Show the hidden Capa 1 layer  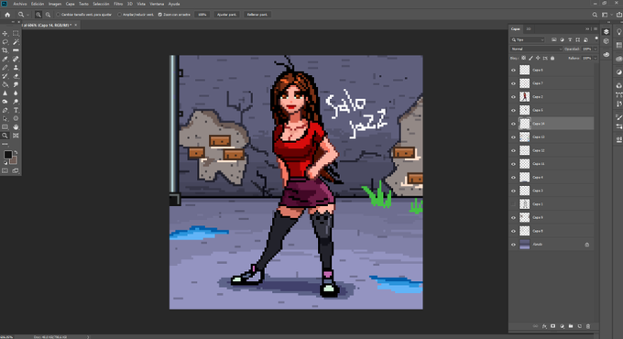click(513, 204)
